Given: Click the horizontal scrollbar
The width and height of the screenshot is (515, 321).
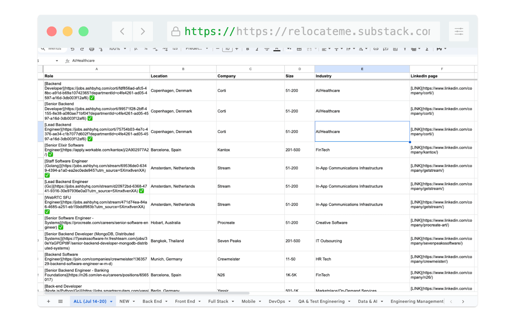Looking at the screenshot, I should pos(147,293).
